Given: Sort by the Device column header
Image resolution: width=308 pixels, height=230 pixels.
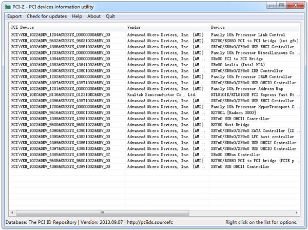Looking at the screenshot, I should 254,27.
